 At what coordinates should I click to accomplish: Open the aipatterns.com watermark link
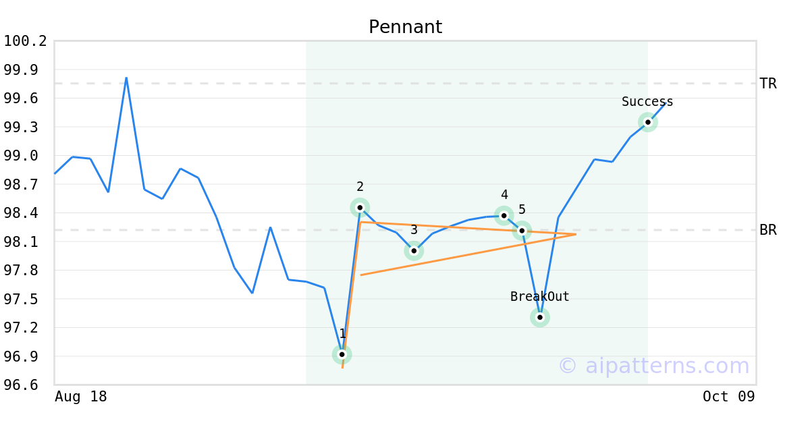653,366
